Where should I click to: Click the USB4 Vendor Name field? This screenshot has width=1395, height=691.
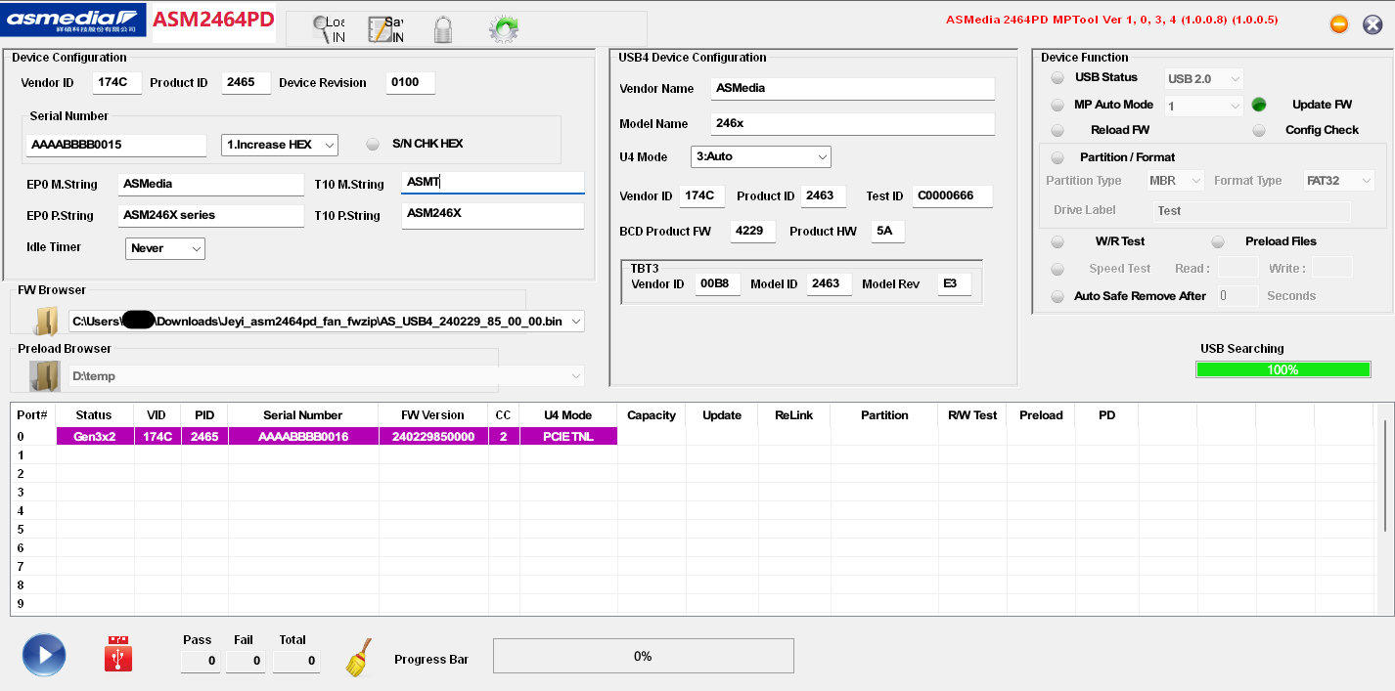[853, 89]
